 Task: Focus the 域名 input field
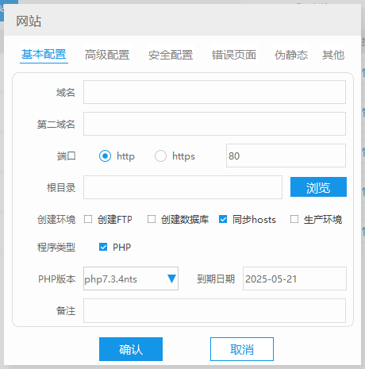214,92
